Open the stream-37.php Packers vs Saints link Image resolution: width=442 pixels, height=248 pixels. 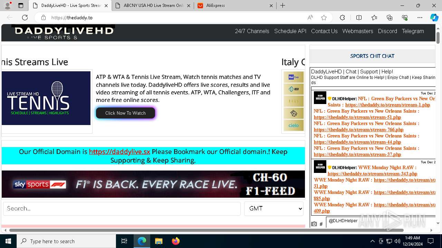tap(357, 154)
